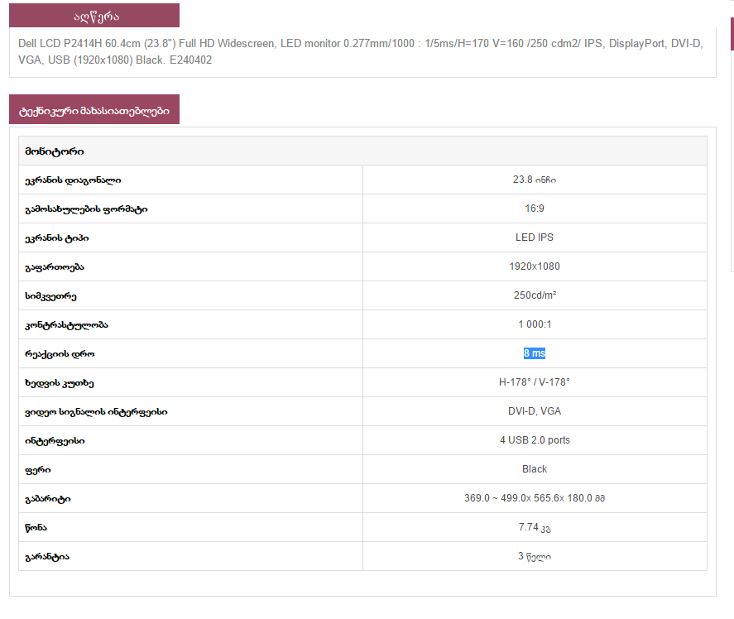Image resolution: width=734 pixels, height=619 pixels.
Task: Click the მონიტორი section header row
Action: pyautogui.click(x=362, y=151)
